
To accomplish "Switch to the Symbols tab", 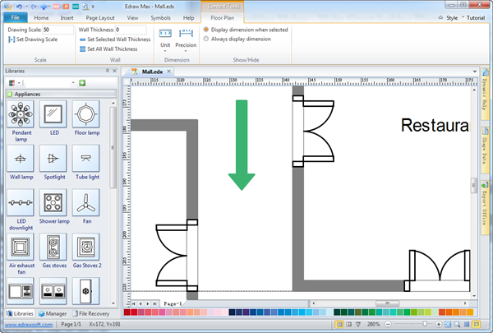I will point(161,16).
